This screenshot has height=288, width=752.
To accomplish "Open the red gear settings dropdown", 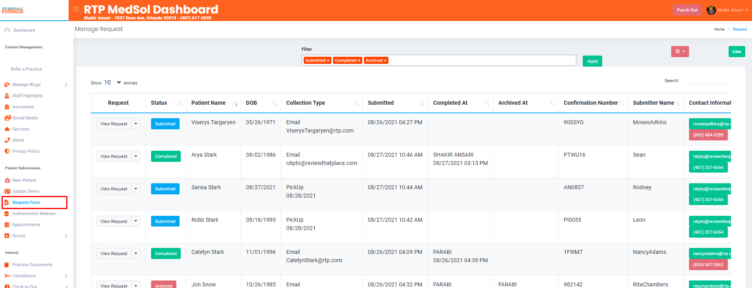I will [x=680, y=52].
